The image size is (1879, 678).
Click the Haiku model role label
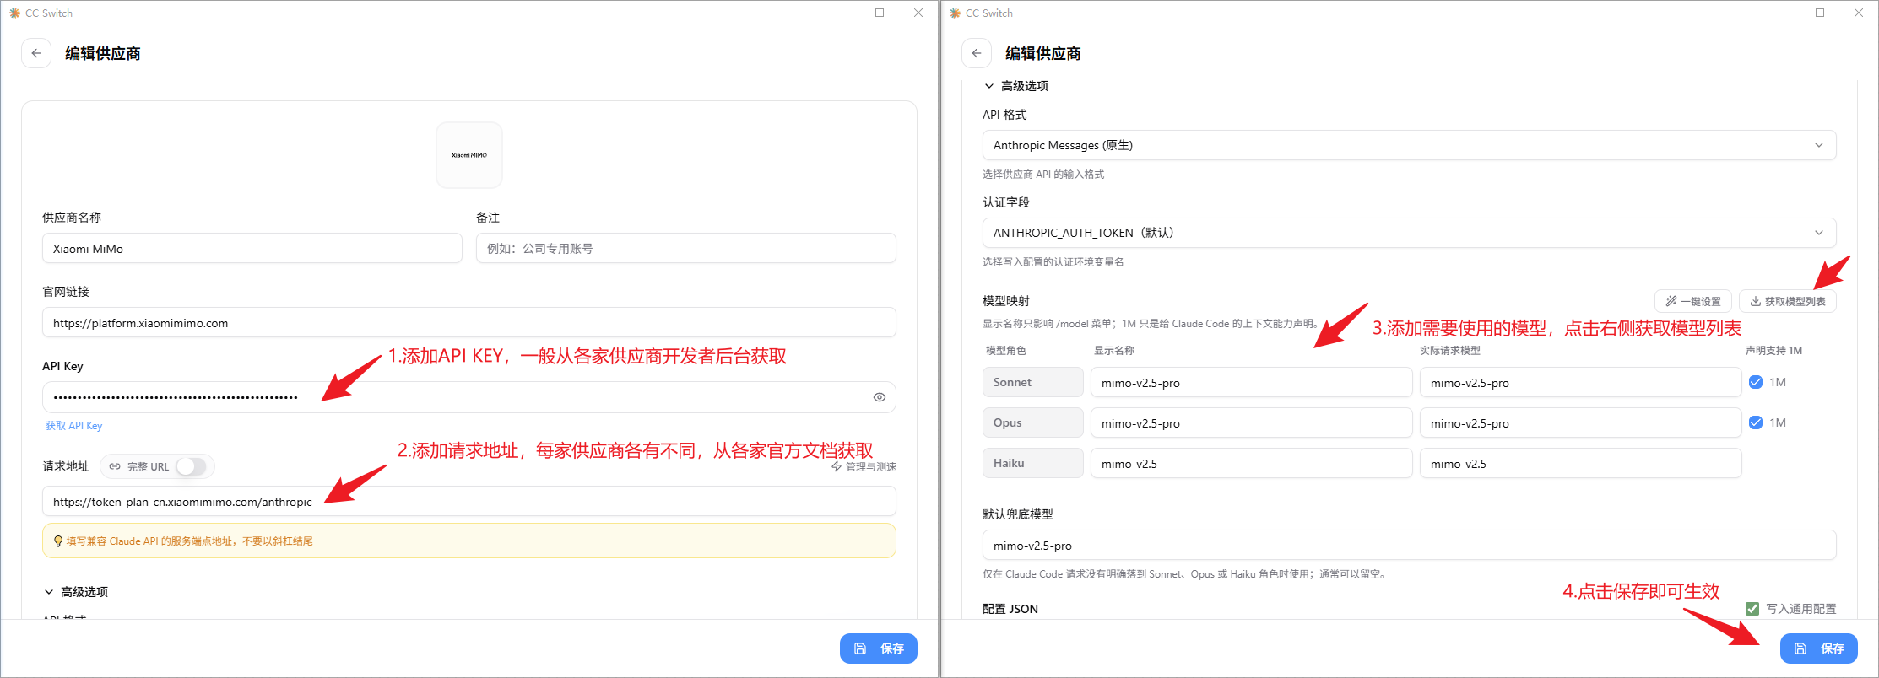[x=1033, y=463]
